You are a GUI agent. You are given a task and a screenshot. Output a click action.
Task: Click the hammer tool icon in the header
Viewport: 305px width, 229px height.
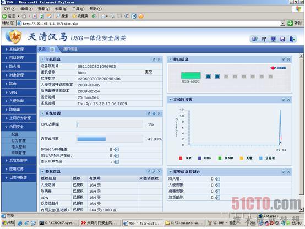[264, 39]
